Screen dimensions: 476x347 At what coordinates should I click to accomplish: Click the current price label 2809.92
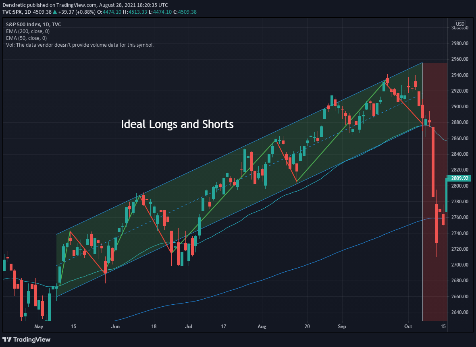(x=459, y=178)
